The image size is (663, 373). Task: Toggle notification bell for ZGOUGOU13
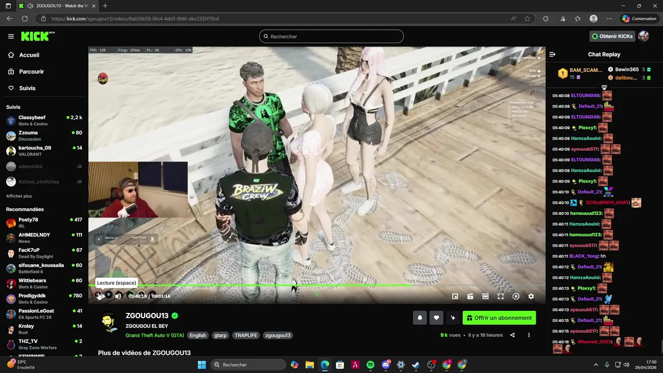(x=420, y=318)
